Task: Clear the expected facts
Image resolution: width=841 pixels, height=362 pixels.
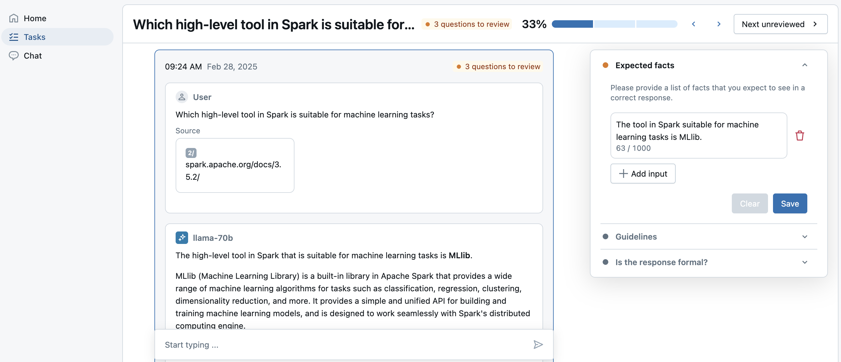Action: pos(750,203)
